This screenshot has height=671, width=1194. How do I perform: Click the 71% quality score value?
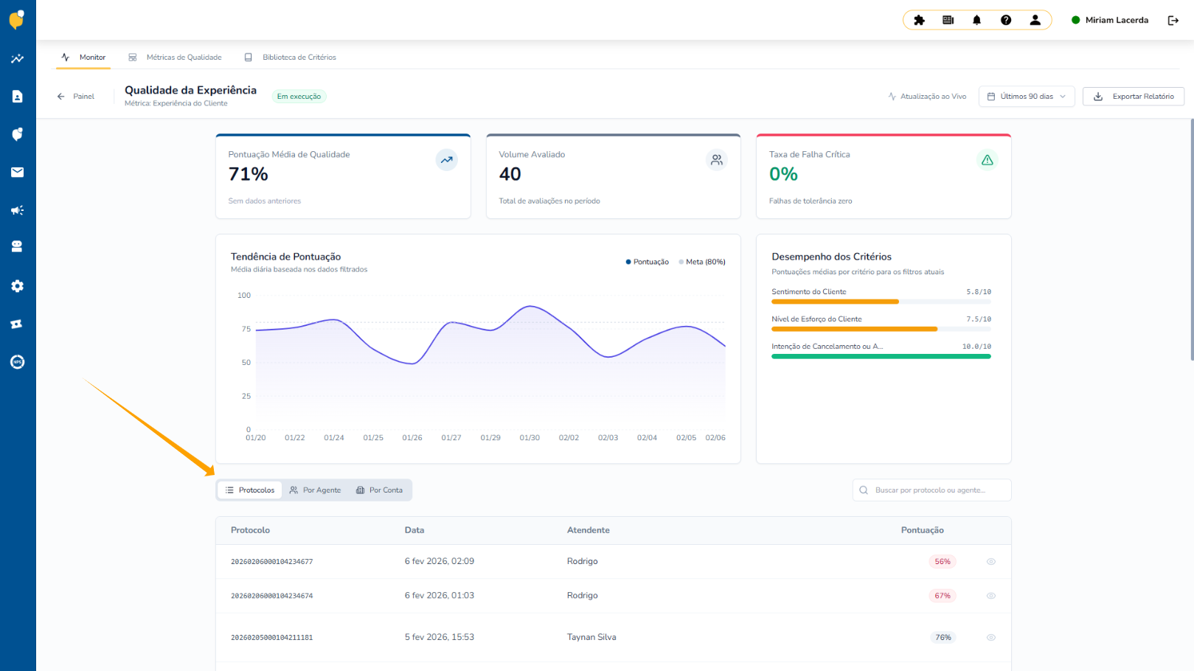point(249,174)
